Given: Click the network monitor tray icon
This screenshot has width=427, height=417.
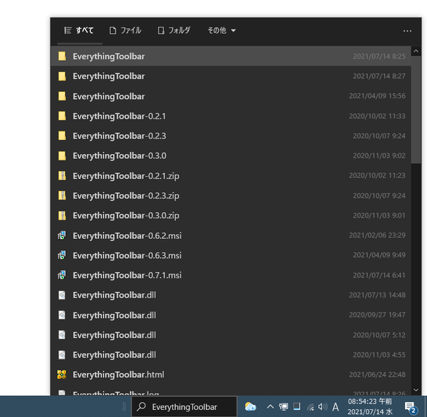Looking at the screenshot, I should tap(284, 407).
